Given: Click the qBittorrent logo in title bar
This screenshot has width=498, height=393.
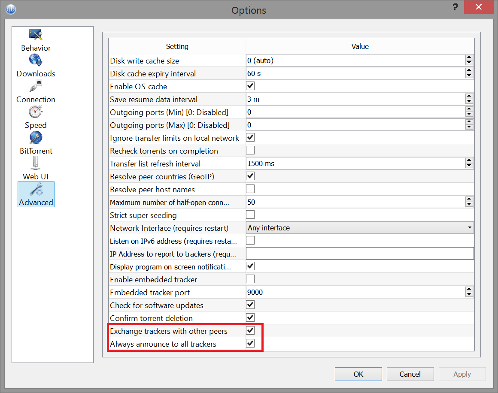Looking at the screenshot, I should coord(10,9).
